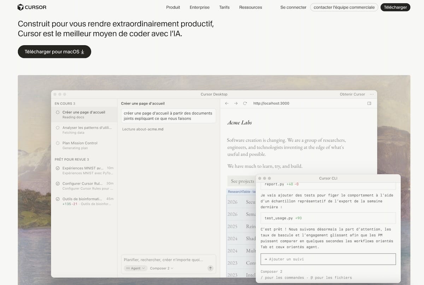Click the browser back arrow
This screenshot has height=285, width=424.
[x=227, y=103]
